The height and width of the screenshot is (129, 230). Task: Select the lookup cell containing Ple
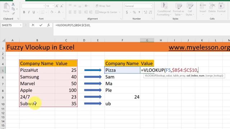click(x=122, y=90)
